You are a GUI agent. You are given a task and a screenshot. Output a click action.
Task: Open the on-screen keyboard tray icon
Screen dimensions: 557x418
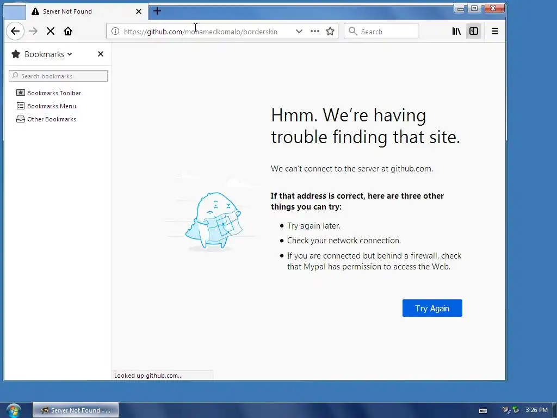(483, 410)
